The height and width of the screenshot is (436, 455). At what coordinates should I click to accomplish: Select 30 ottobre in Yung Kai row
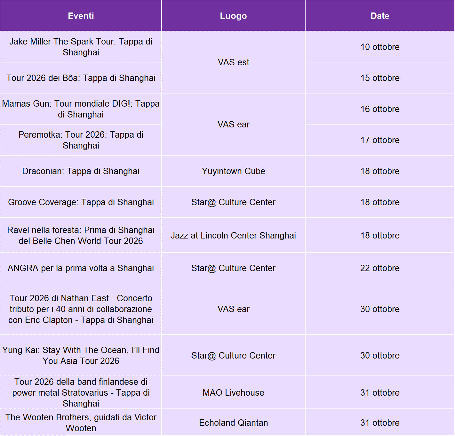pyautogui.click(x=380, y=355)
